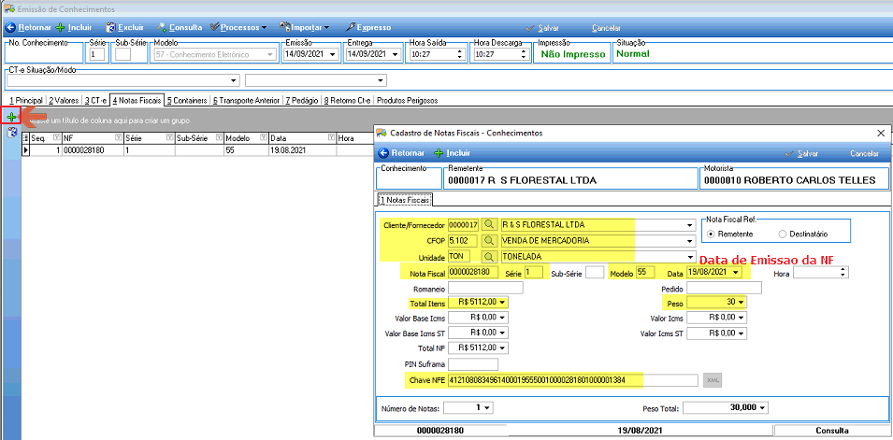Click the trash icon below green plus
893x440 pixels.
[11, 132]
